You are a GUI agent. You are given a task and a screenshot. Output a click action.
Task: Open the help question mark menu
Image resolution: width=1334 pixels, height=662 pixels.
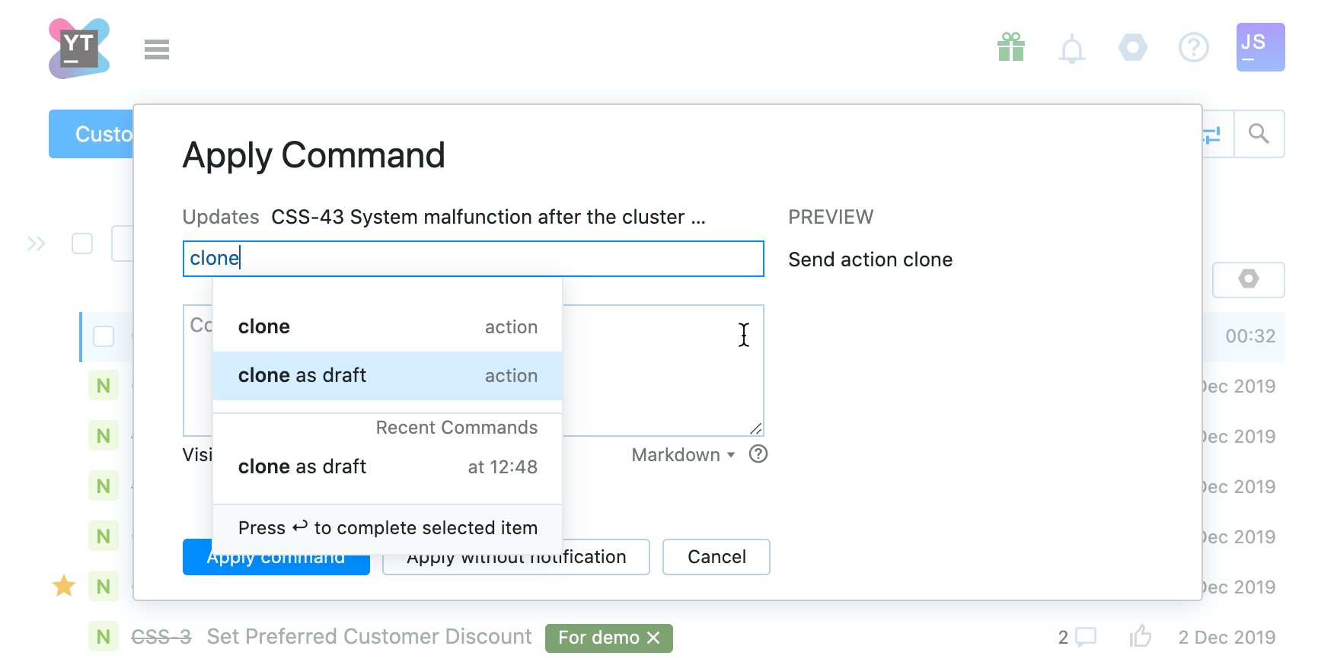1193,48
